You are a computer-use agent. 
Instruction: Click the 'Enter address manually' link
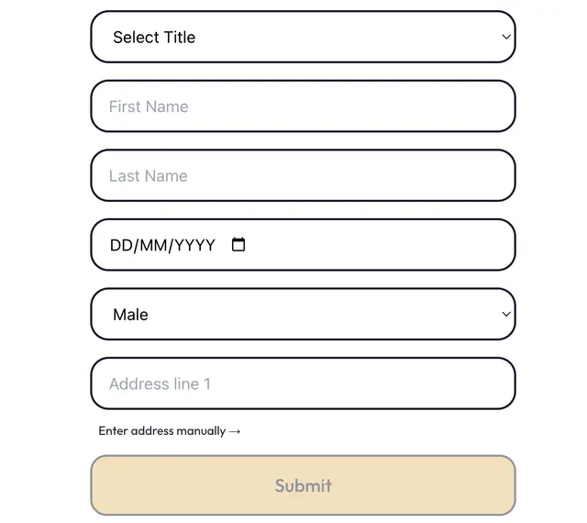(162, 431)
